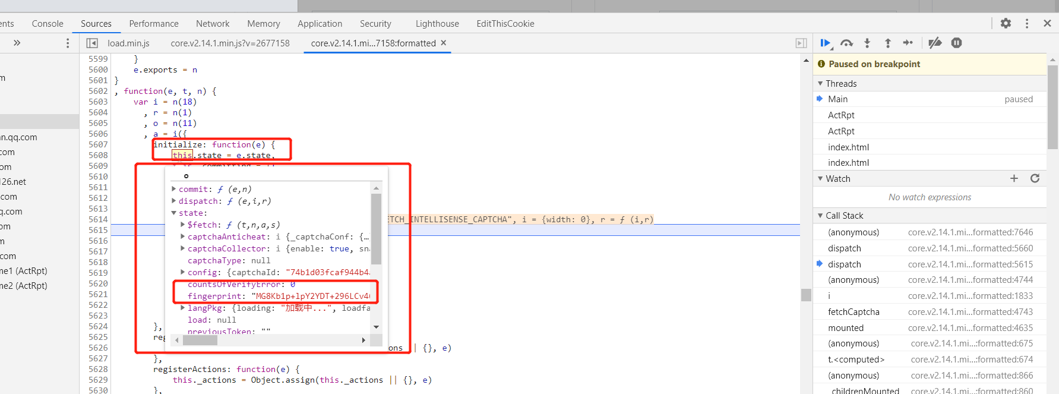Expand the captchaAnticheat property
The width and height of the screenshot is (1059, 394).
(x=183, y=237)
